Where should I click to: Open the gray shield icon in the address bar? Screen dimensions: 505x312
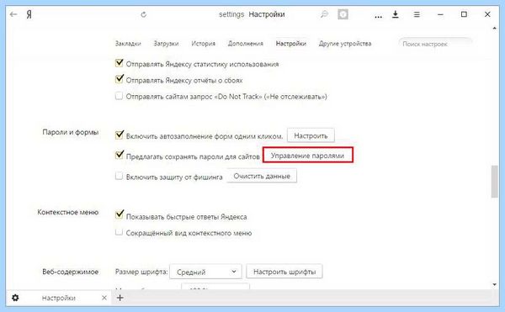(343, 14)
